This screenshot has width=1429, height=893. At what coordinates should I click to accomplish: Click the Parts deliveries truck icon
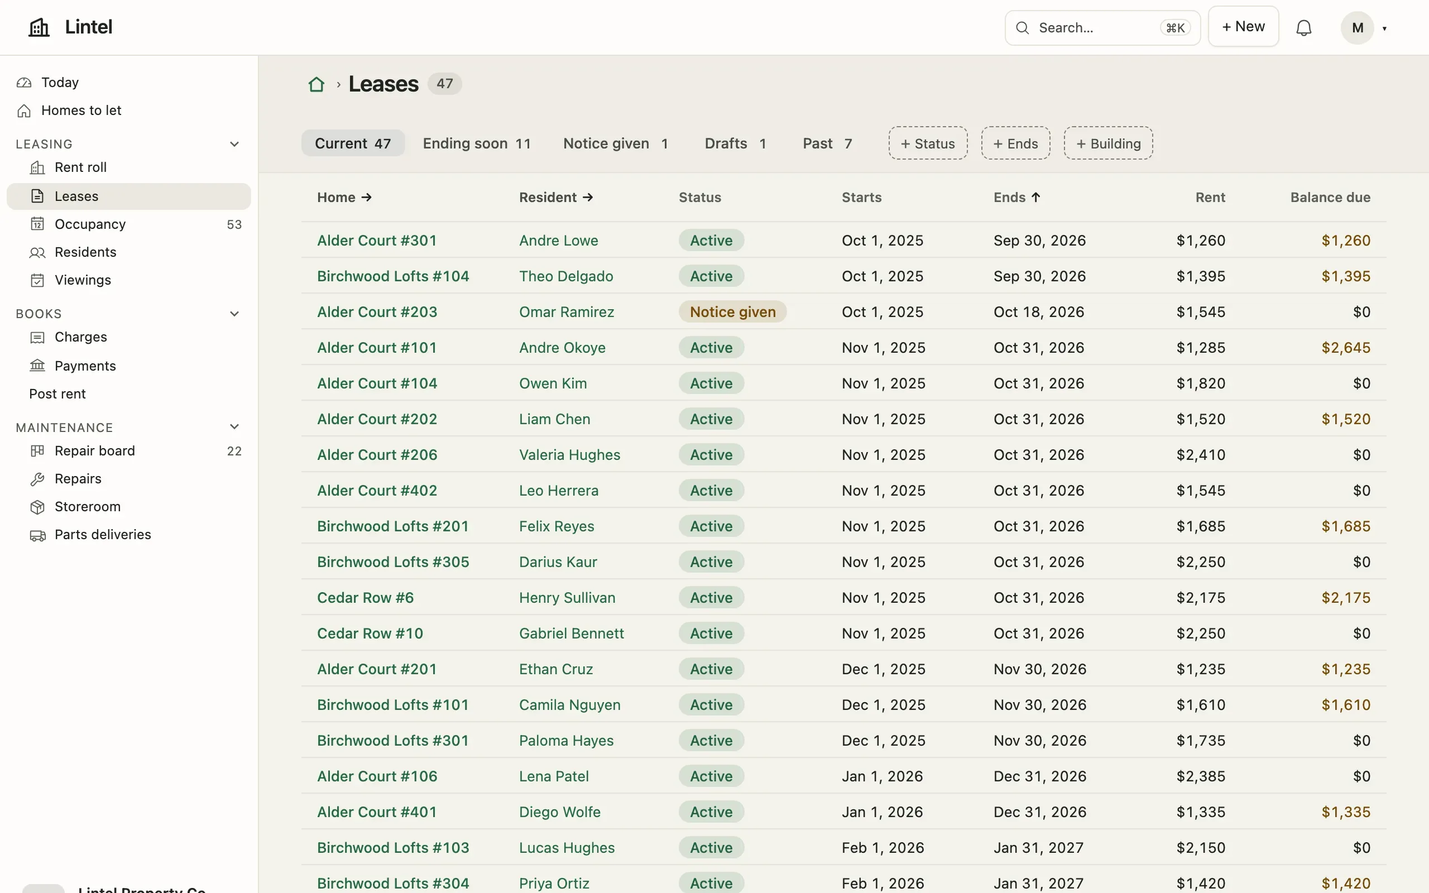[37, 536]
